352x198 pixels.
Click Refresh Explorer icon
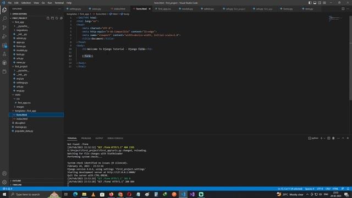pos(57,18)
